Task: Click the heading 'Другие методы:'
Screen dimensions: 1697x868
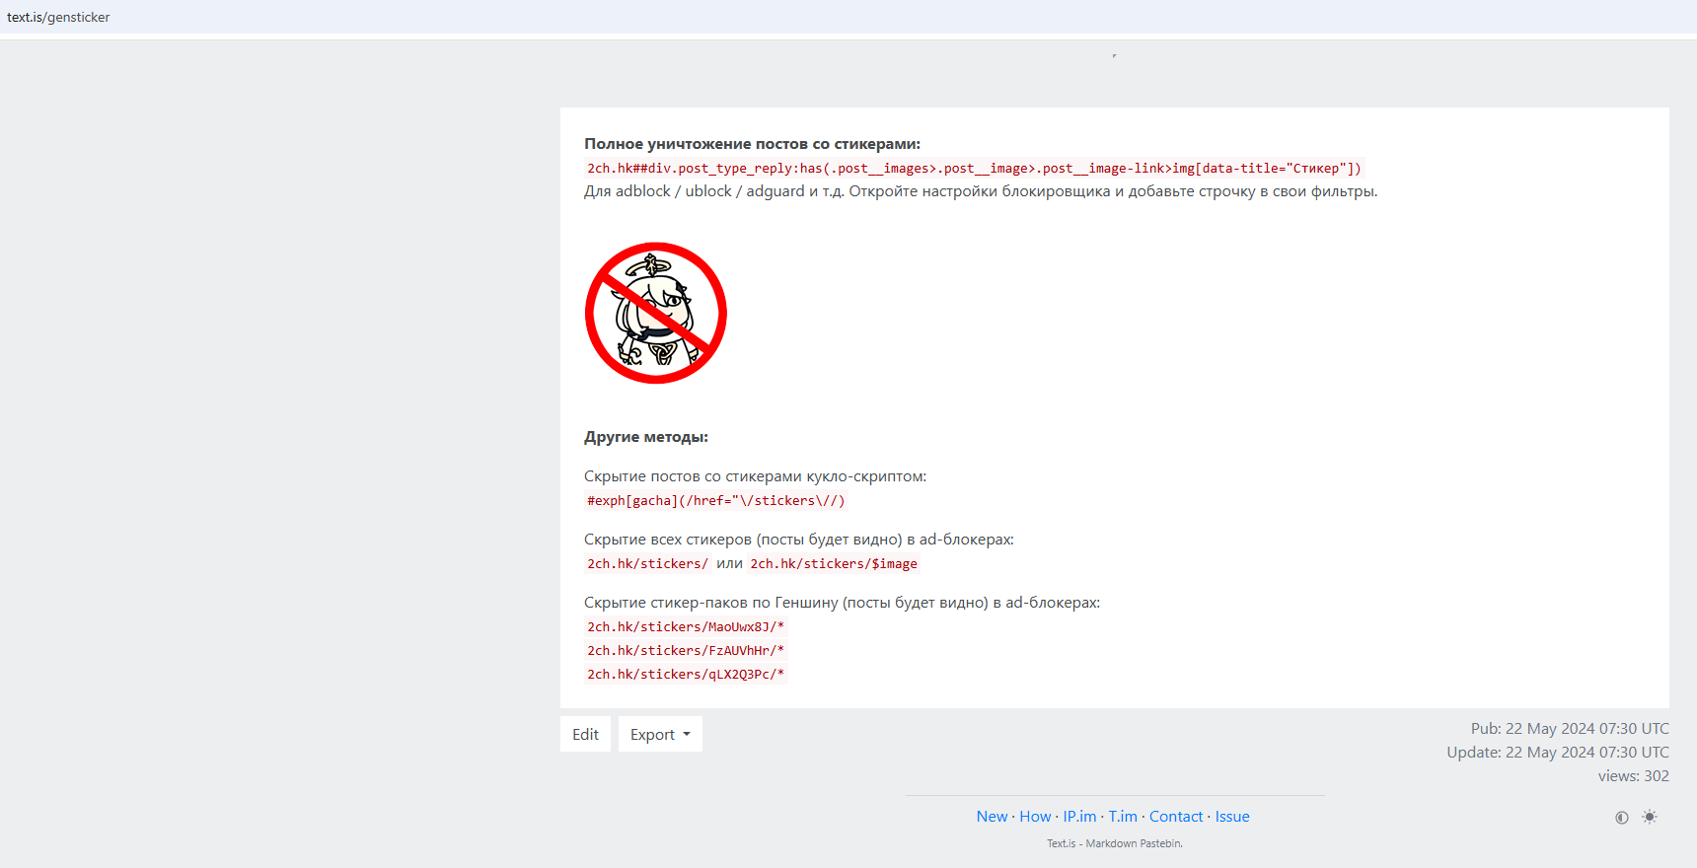Action: (x=646, y=437)
